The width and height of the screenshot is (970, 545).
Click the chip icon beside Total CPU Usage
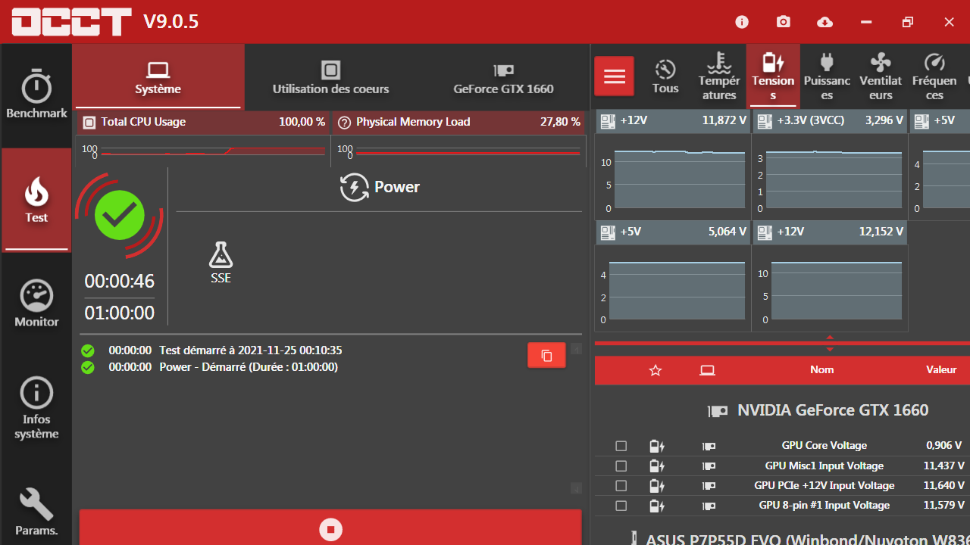(89, 122)
